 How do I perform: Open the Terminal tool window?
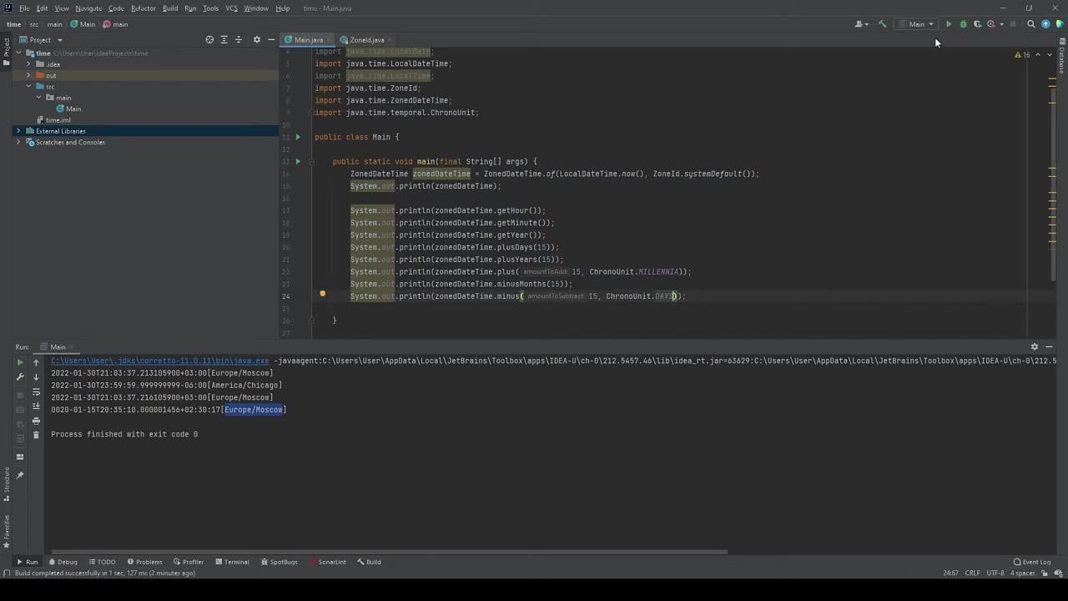232,562
